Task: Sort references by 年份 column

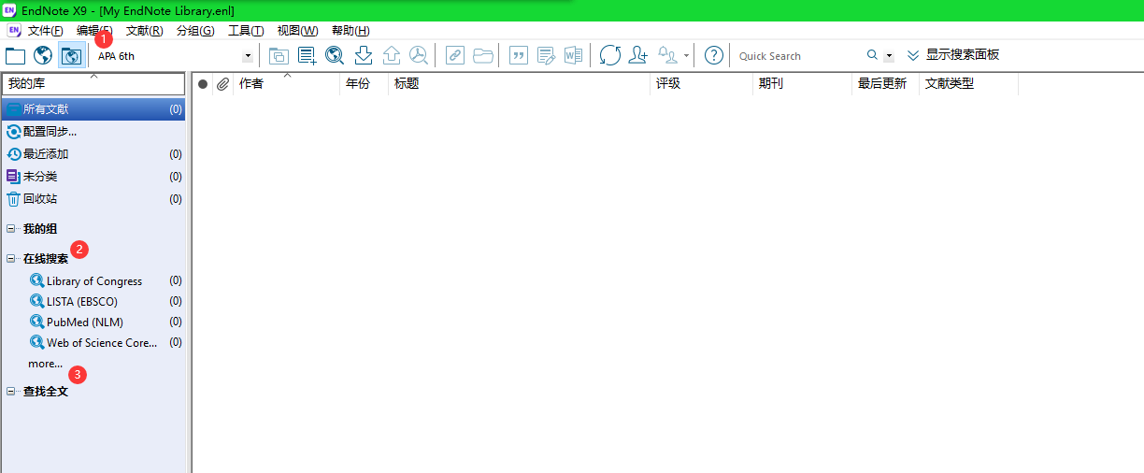Action: pyautogui.click(x=365, y=84)
